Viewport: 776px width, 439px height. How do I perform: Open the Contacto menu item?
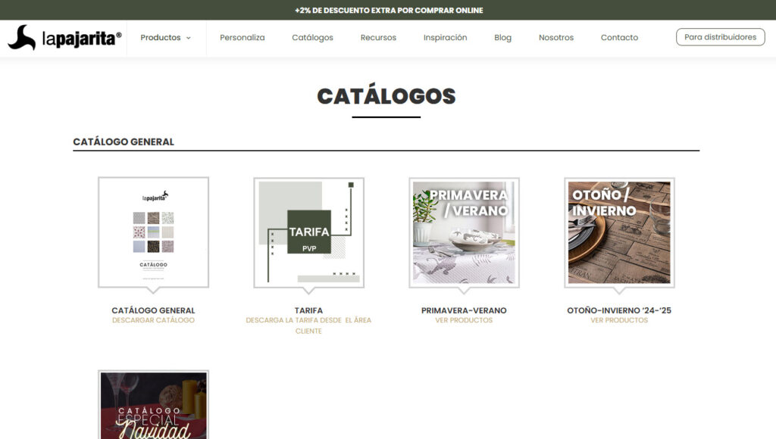pyautogui.click(x=619, y=38)
